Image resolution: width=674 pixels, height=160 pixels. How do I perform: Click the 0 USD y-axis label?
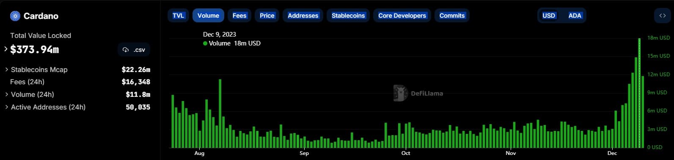(x=655, y=147)
